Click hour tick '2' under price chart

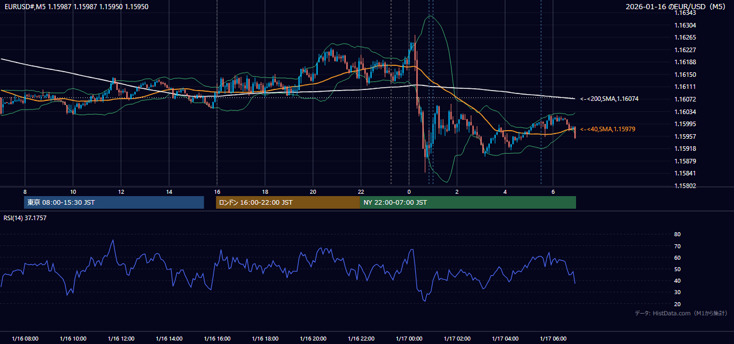pyautogui.click(x=457, y=191)
